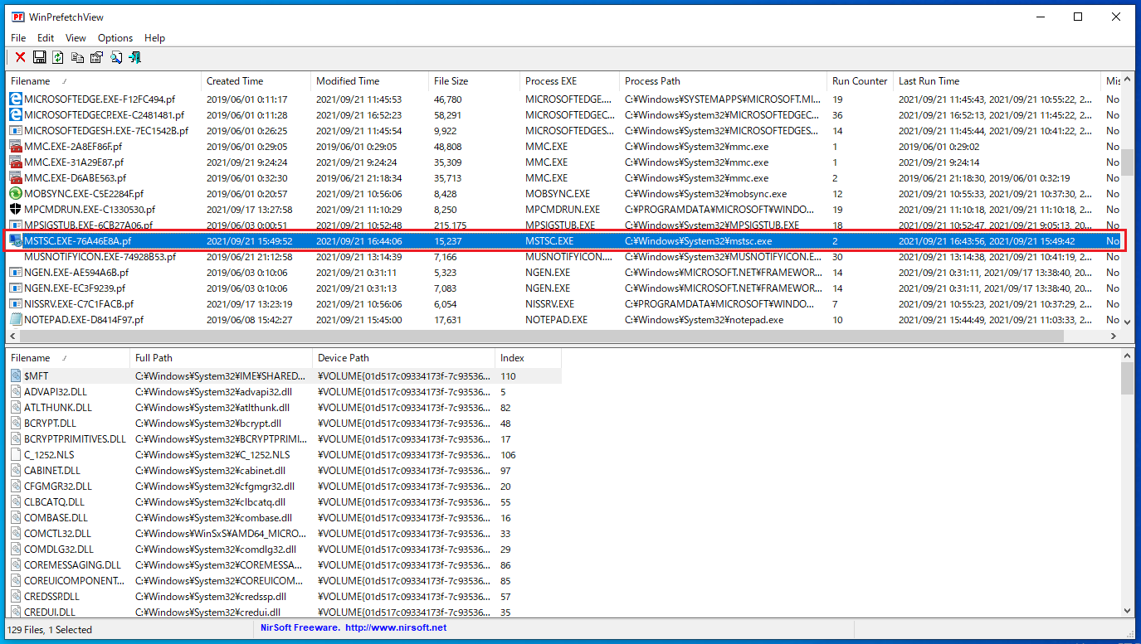Open the File menu
This screenshot has width=1141, height=644.
[18, 38]
